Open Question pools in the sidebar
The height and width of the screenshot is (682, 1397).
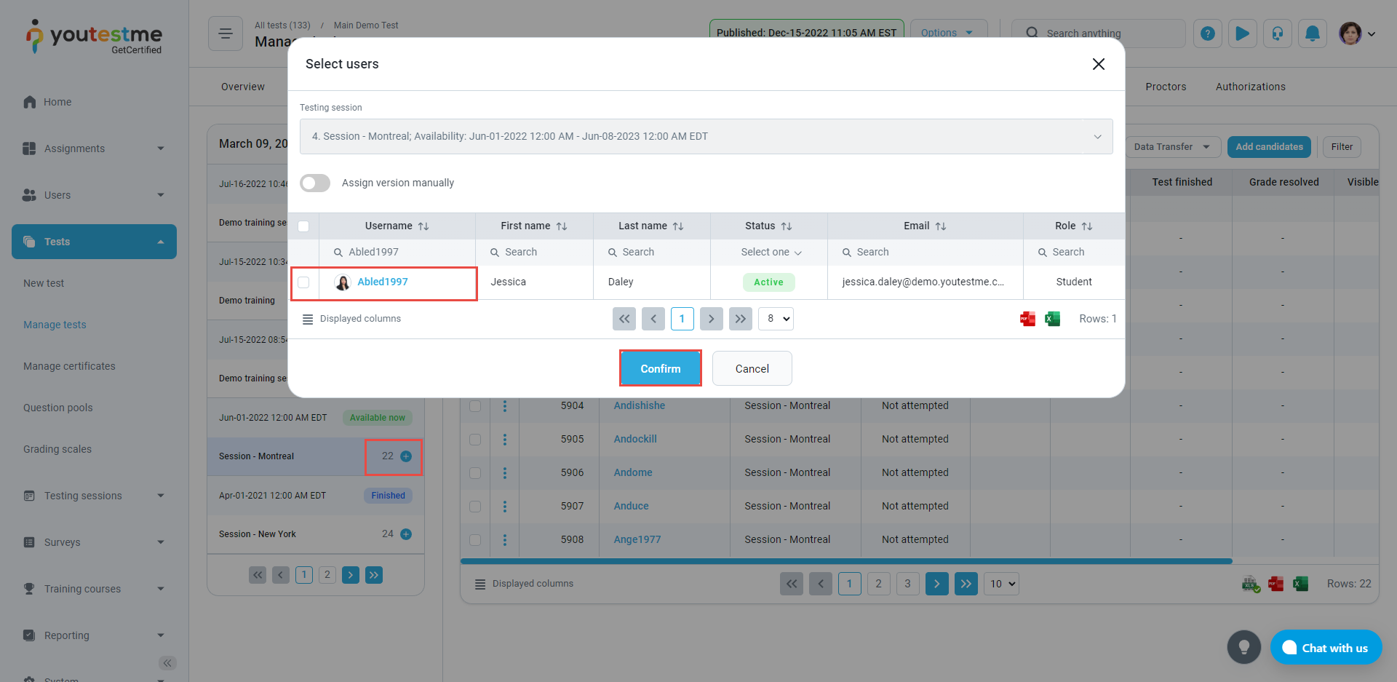tap(58, 408)
